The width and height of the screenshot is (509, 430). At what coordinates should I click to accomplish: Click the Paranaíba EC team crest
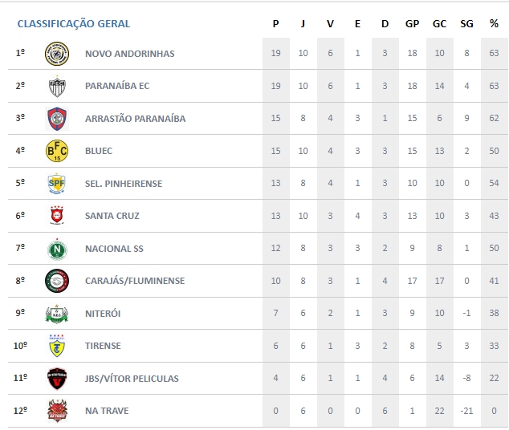[x=57, y=86]
